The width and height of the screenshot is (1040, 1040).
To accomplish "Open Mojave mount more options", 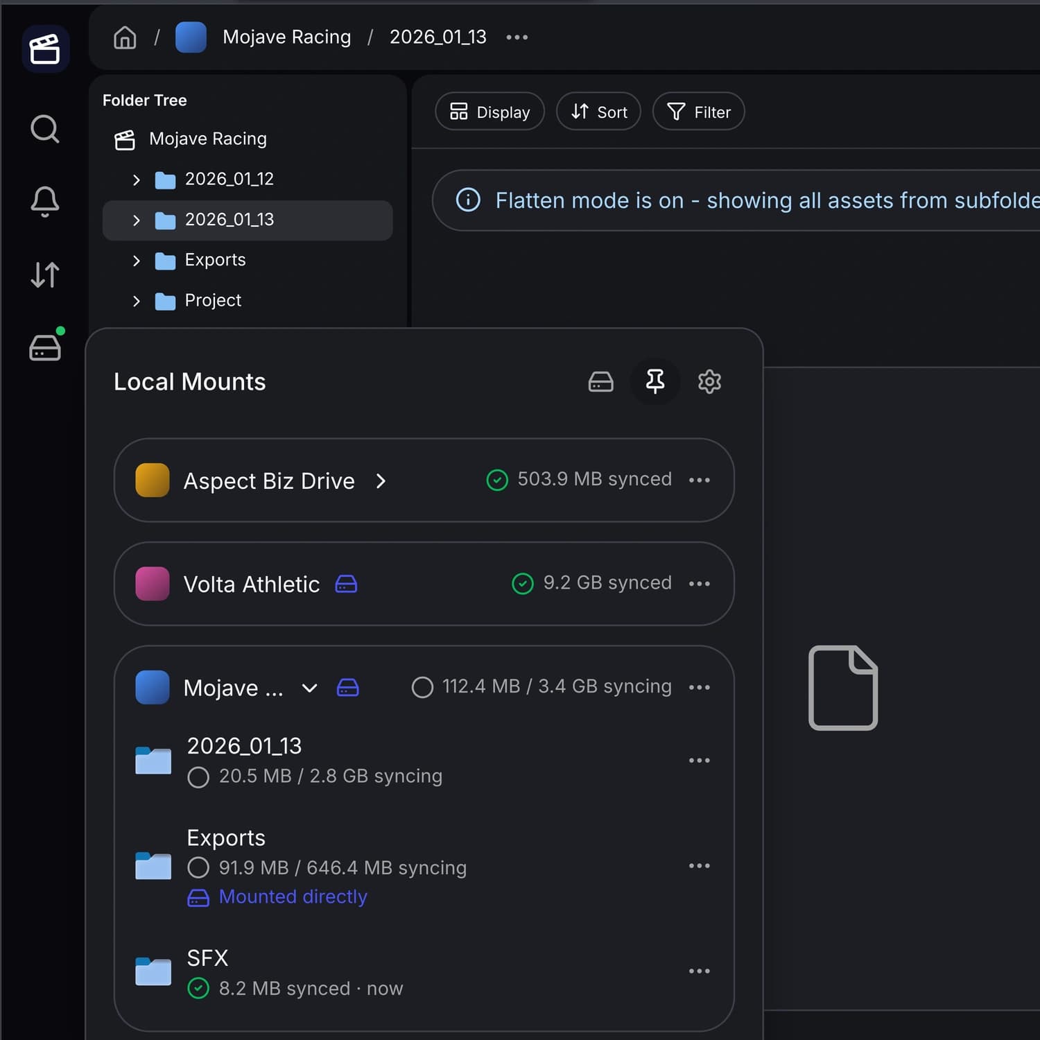I will (x=700, y=687).
